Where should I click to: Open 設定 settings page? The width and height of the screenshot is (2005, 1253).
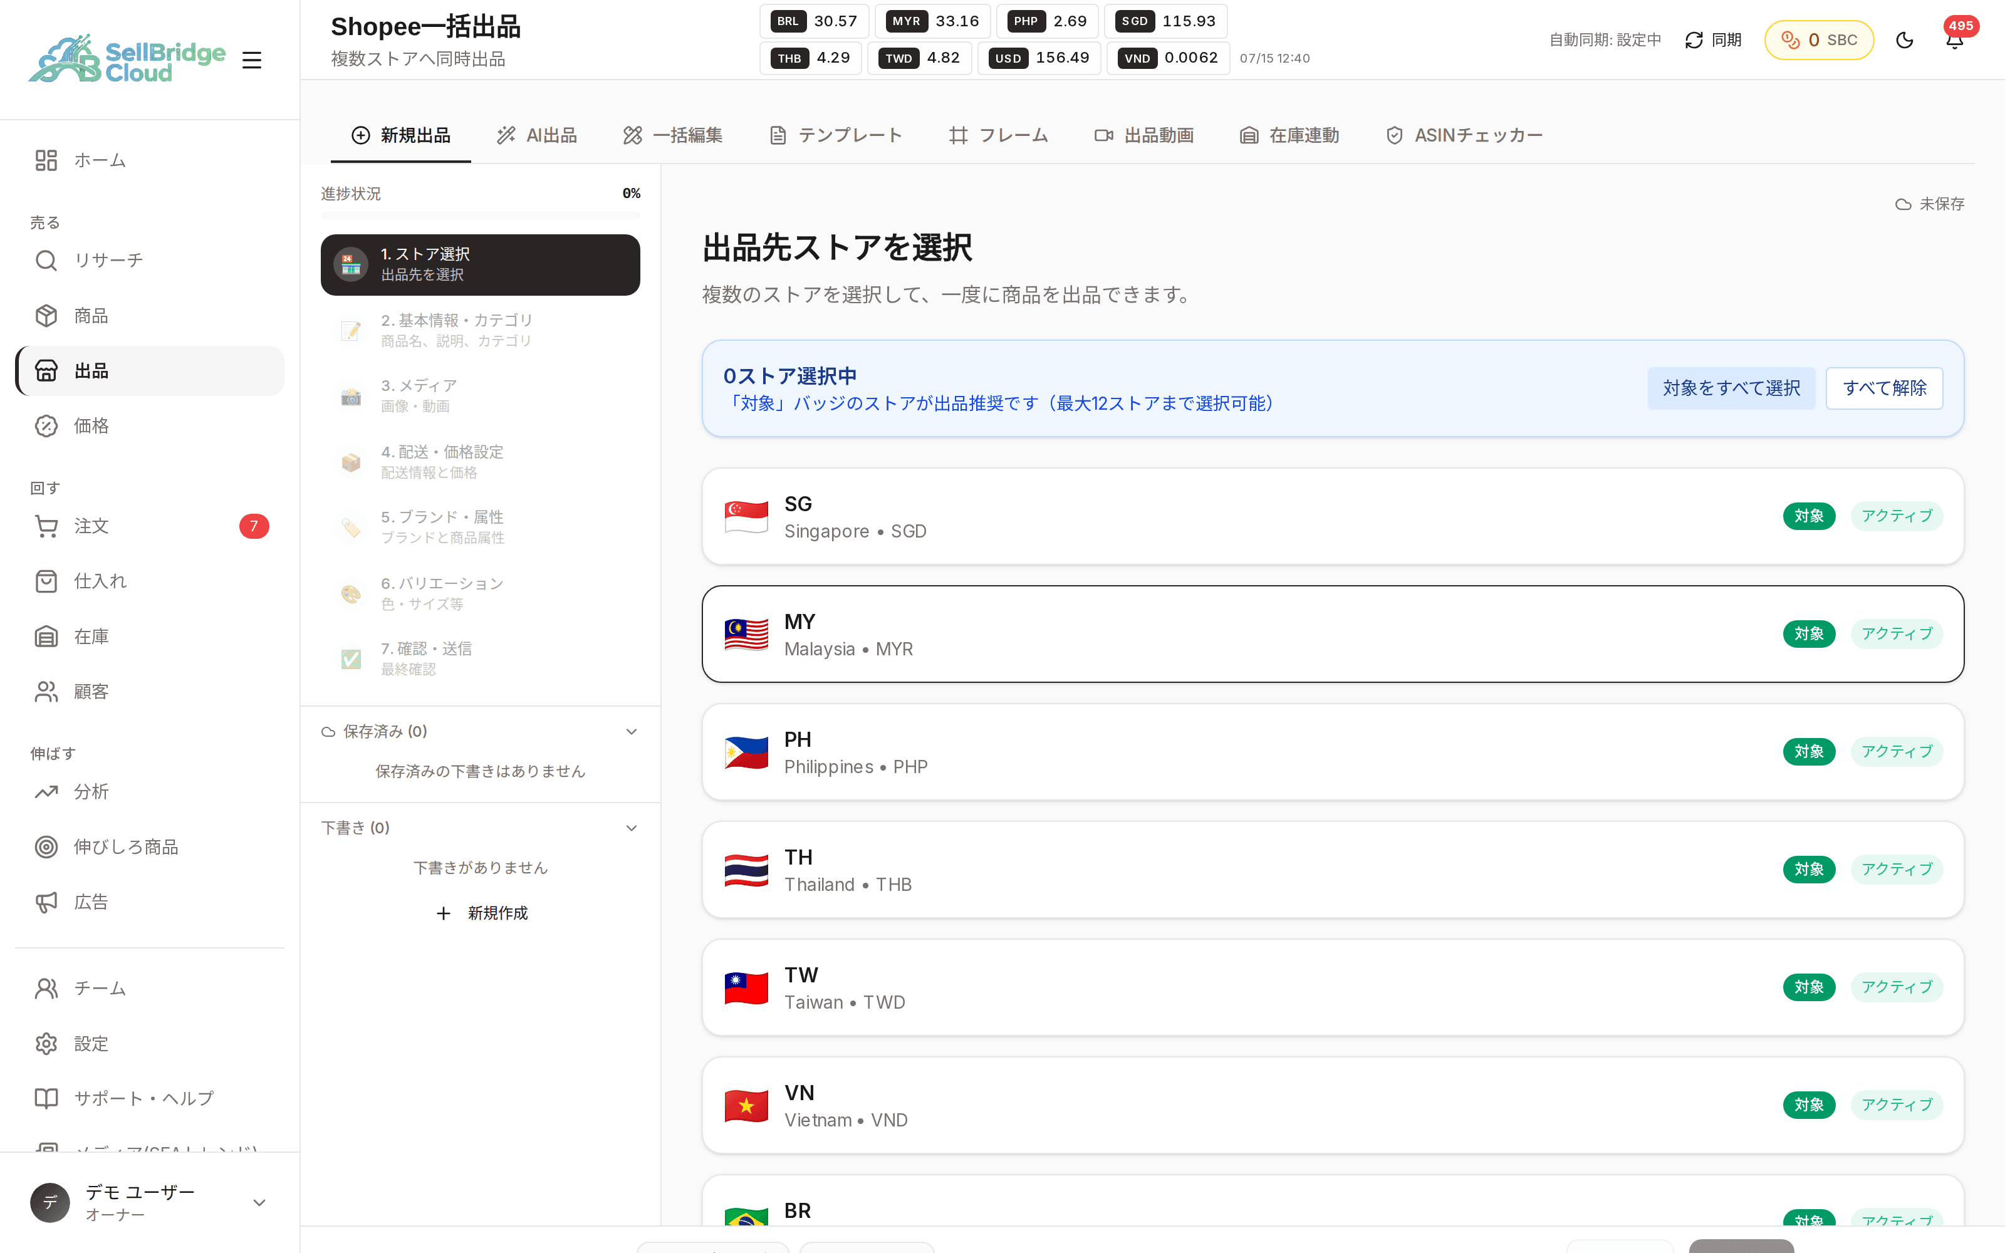point(150,1043)
